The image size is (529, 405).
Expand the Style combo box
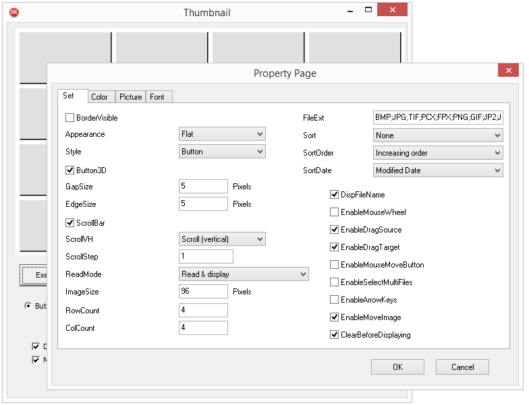pyautogui.click(x=222, y=152)
